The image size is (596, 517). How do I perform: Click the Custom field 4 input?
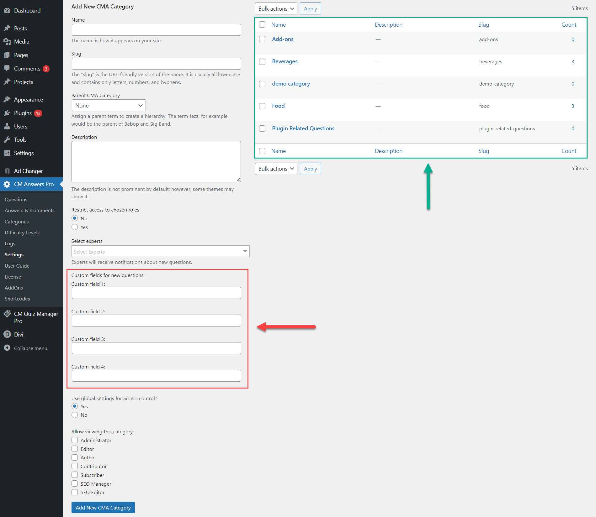pyautogui.click(x=156, y=376)
